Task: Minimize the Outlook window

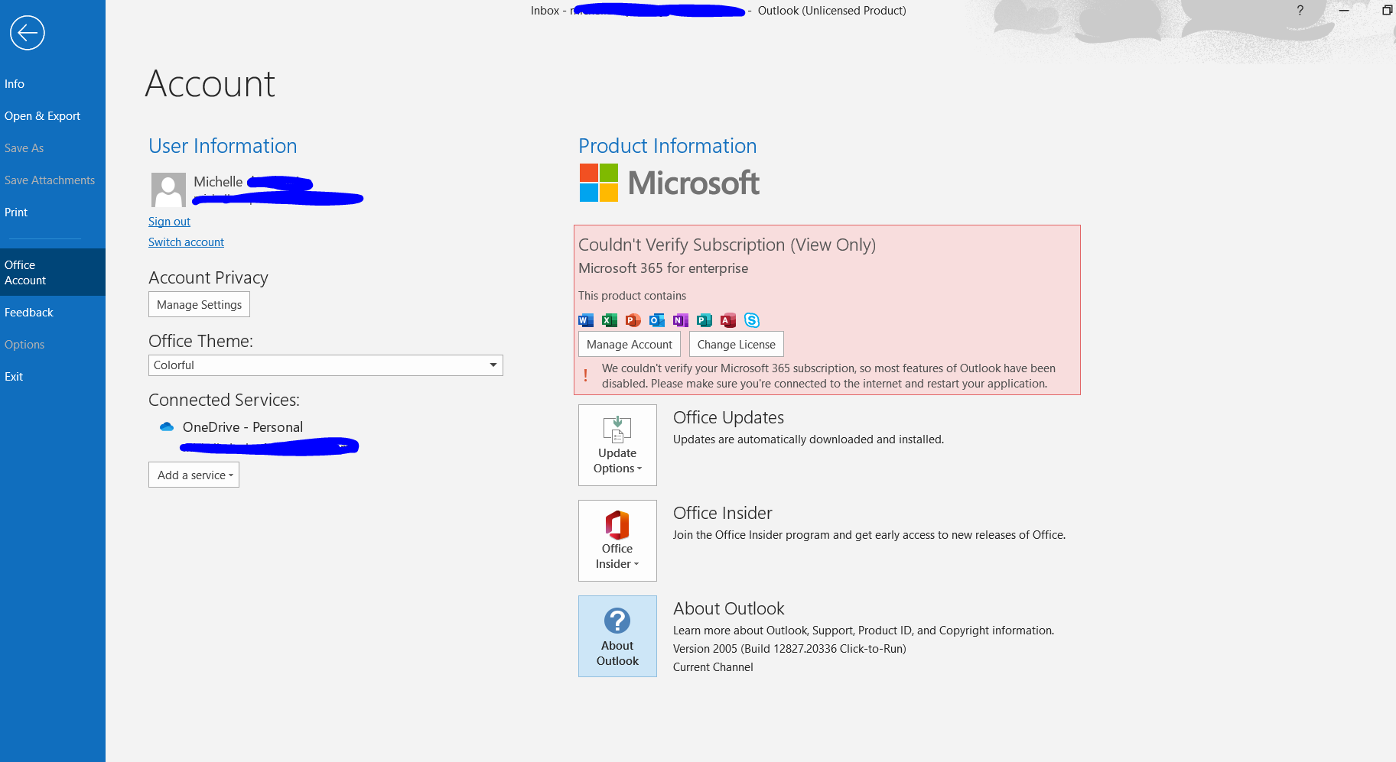Action: 1344,10
